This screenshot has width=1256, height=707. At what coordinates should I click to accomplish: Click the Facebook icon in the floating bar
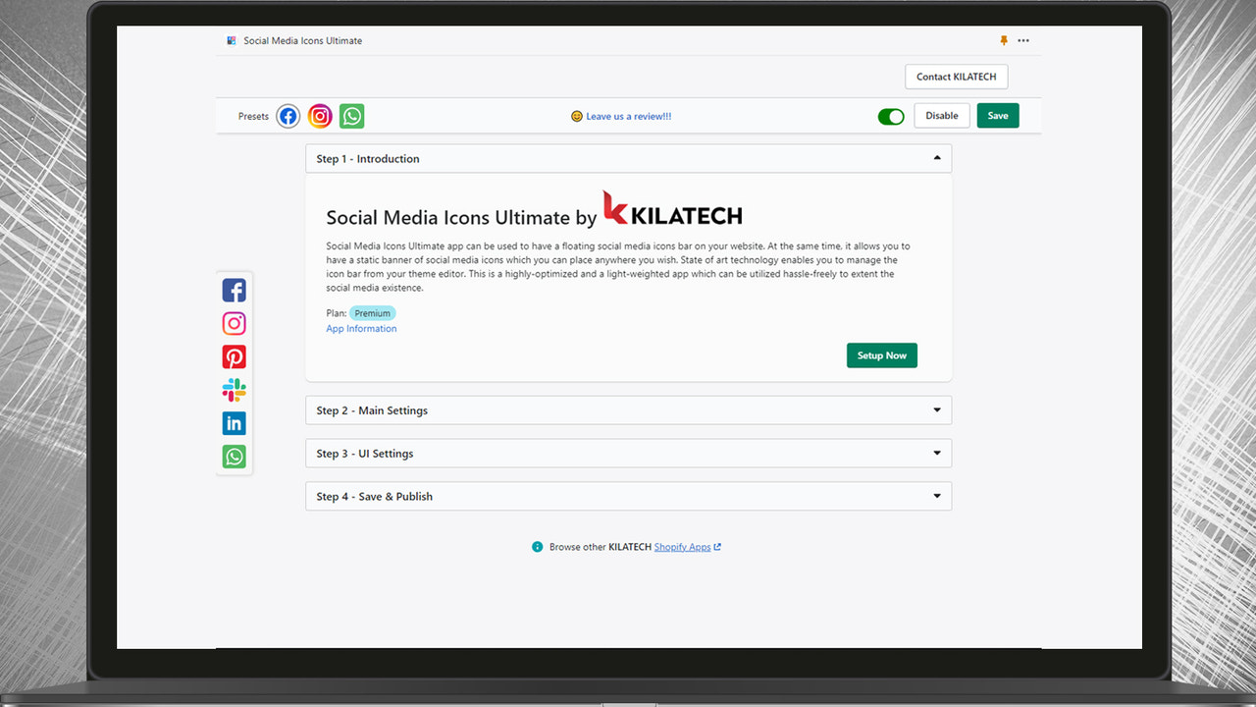coord(234,290)
